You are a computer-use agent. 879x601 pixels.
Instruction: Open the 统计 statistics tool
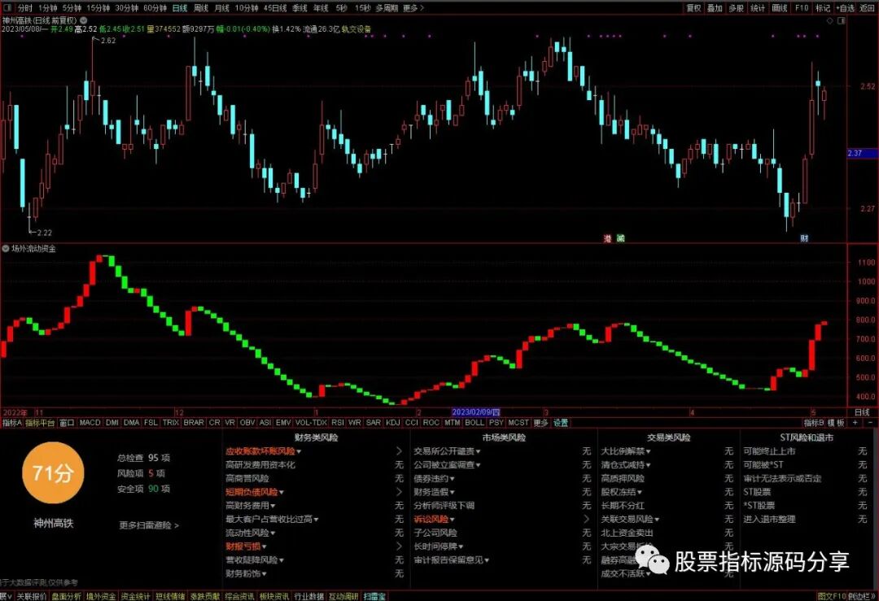point(758,8)
